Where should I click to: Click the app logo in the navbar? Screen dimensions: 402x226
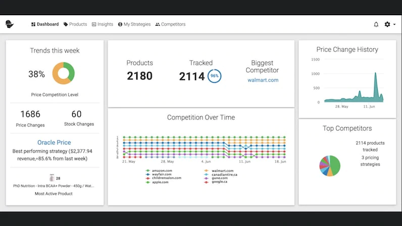tap(10, 24)
